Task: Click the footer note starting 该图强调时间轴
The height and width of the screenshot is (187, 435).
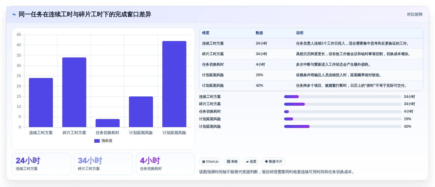Action: pyautogui.click(x=277, y=172)
